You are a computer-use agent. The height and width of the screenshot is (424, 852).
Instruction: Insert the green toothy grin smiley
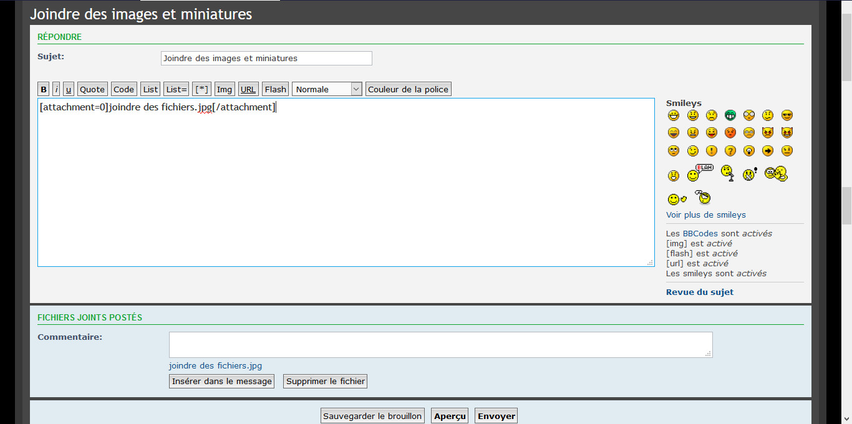click(x=730, y=115)
